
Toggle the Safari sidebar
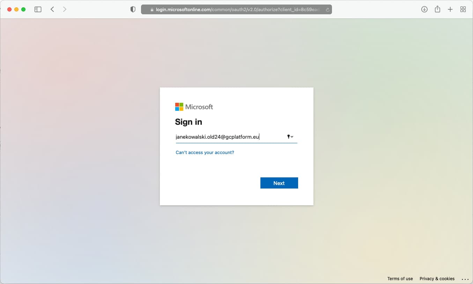[x=38, y=9]
